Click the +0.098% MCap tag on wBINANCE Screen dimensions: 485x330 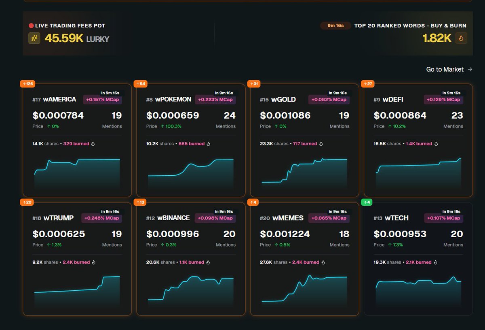click(x=215, y=218)
